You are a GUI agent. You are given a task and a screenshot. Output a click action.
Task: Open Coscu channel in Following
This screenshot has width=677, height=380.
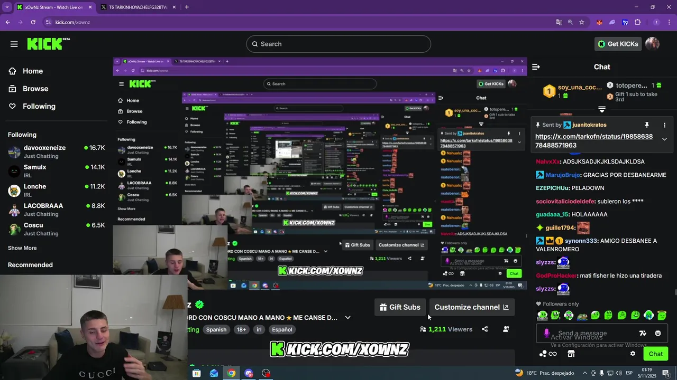click(x=56, y=229)
